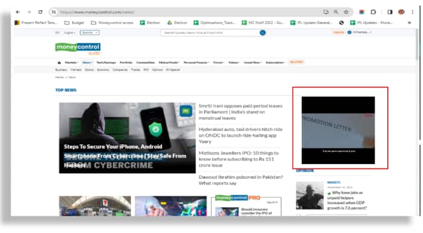The width and height of the screenshot is (423, 233).
Task: Select the Economy sub-navigation tab
Action: (x=103, y=70)
